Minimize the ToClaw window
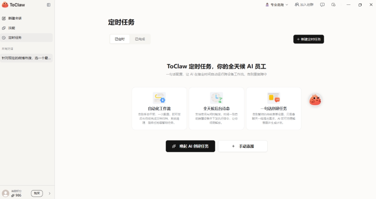The height and width of the screenshot is (199, 376). (x=348, y=5)
